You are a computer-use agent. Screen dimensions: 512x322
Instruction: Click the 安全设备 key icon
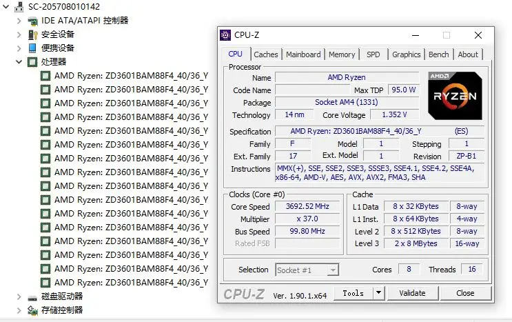(x=32, y=34)
